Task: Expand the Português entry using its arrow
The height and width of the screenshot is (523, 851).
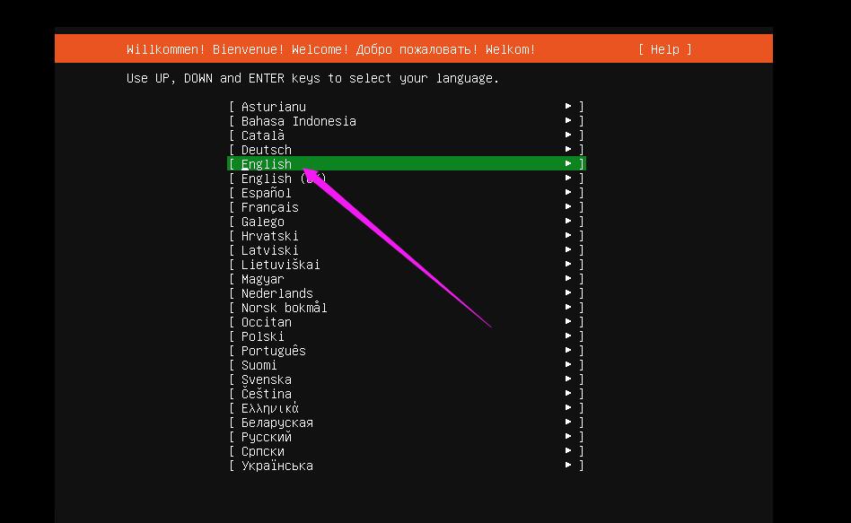Action: click(x=568, y=351)
